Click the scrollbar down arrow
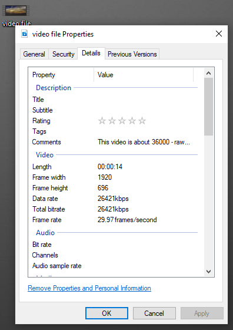Screen dimensions: 233x330 (208, 272)
